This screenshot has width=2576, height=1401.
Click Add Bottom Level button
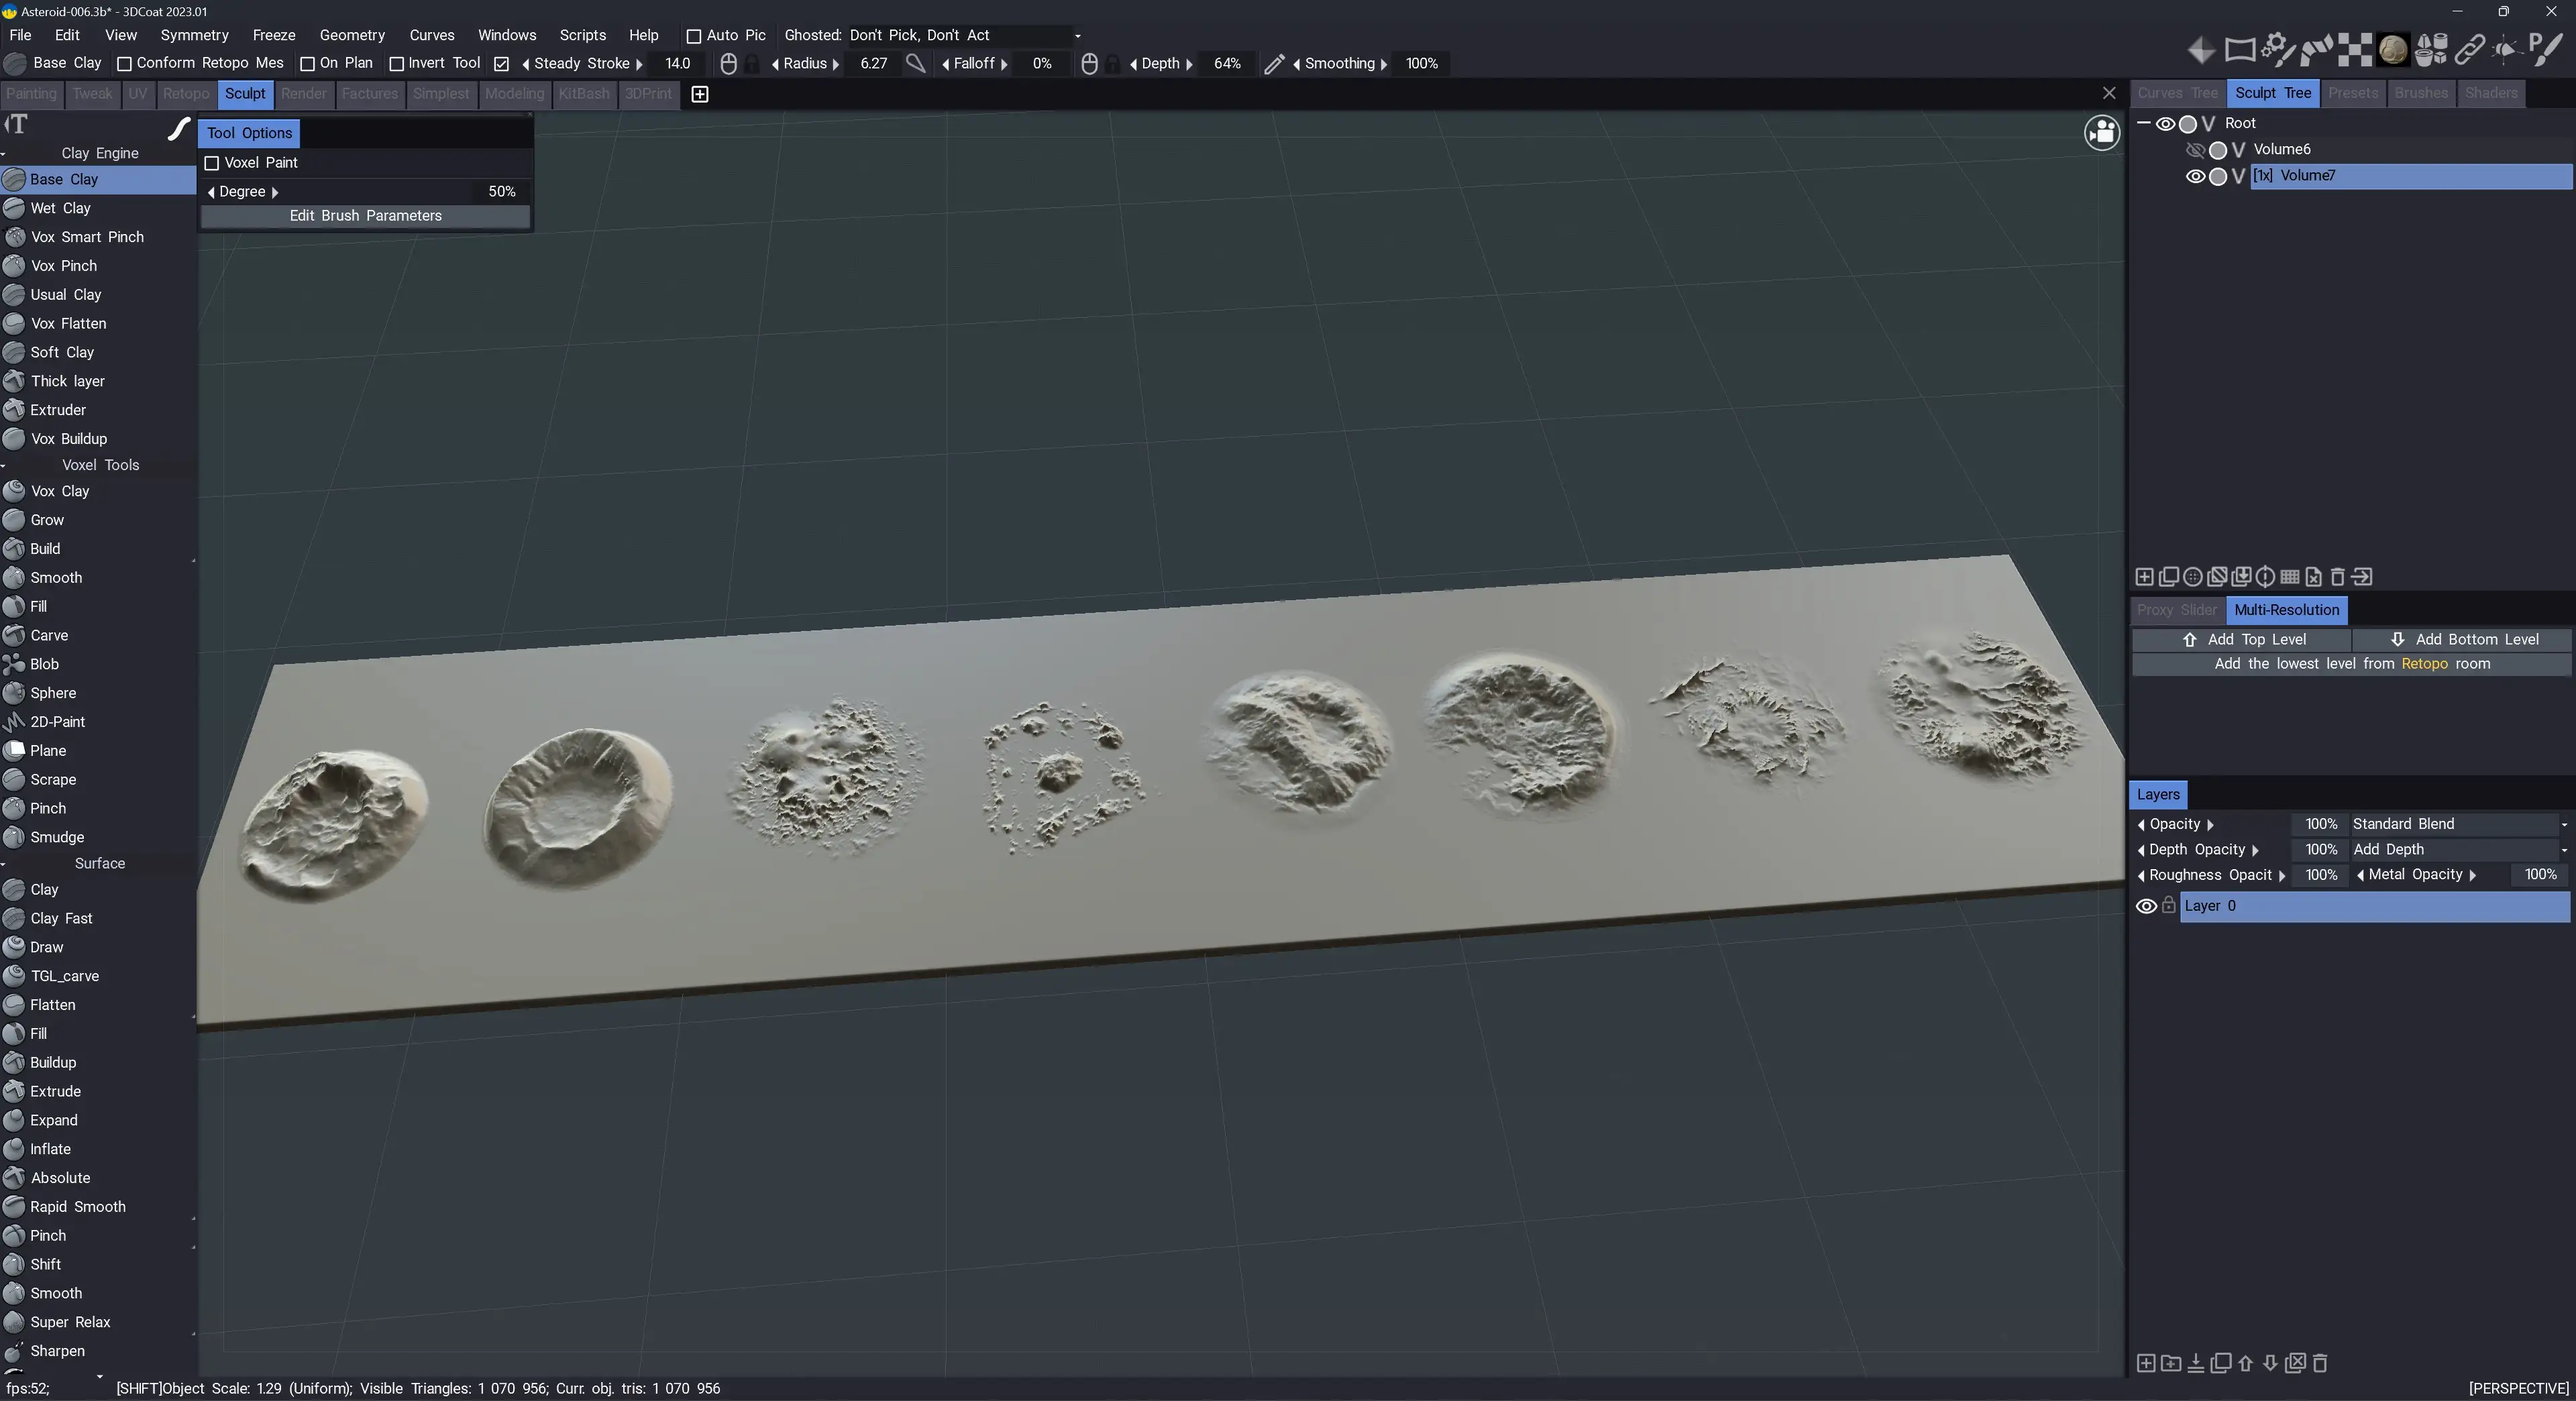pyautogui.click(x=2462, y=640)
